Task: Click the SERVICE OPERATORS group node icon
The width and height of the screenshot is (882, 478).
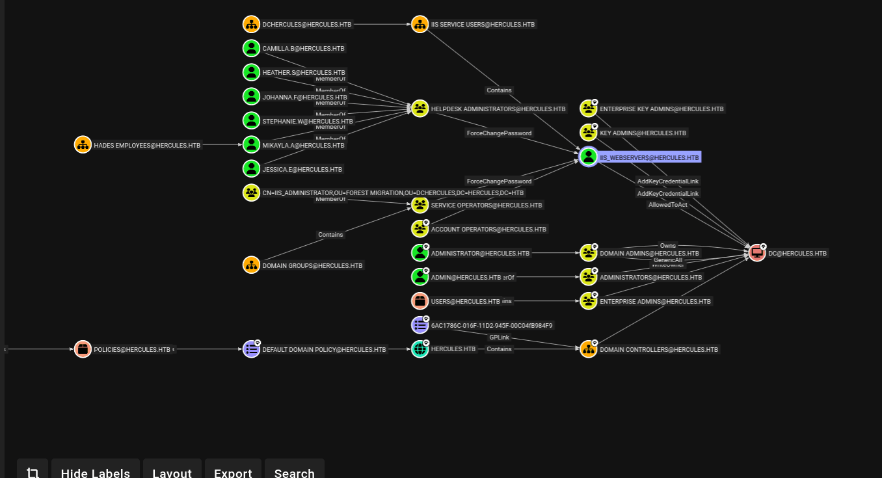Action: pyautogui.click(x=420, y=205)
